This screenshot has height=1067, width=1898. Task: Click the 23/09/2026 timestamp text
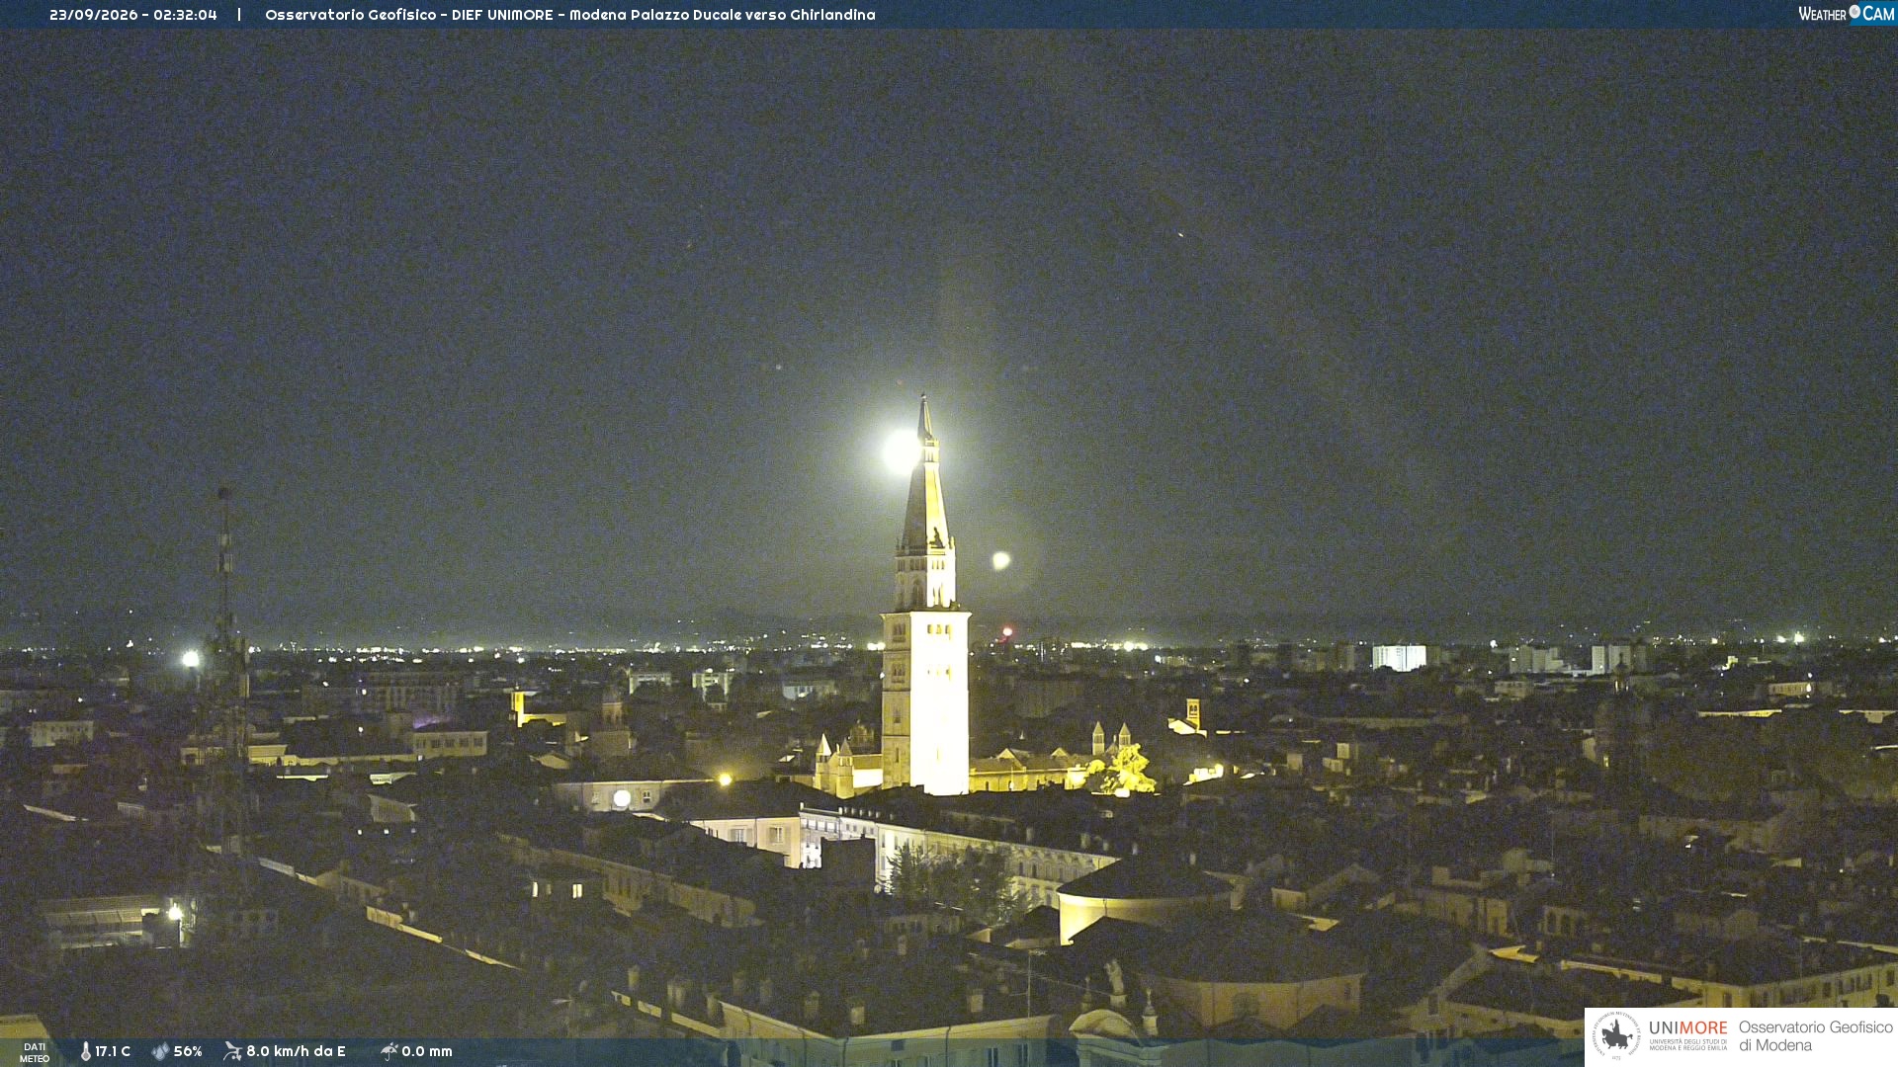point(133,15)
